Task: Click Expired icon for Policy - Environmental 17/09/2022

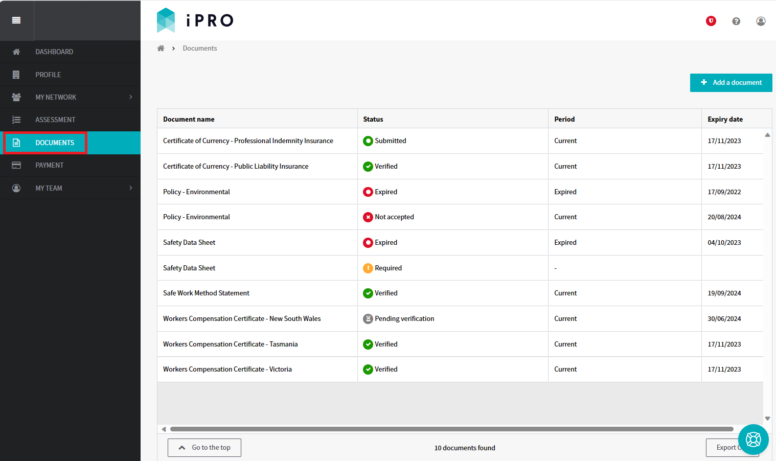Action: (368, 192)
